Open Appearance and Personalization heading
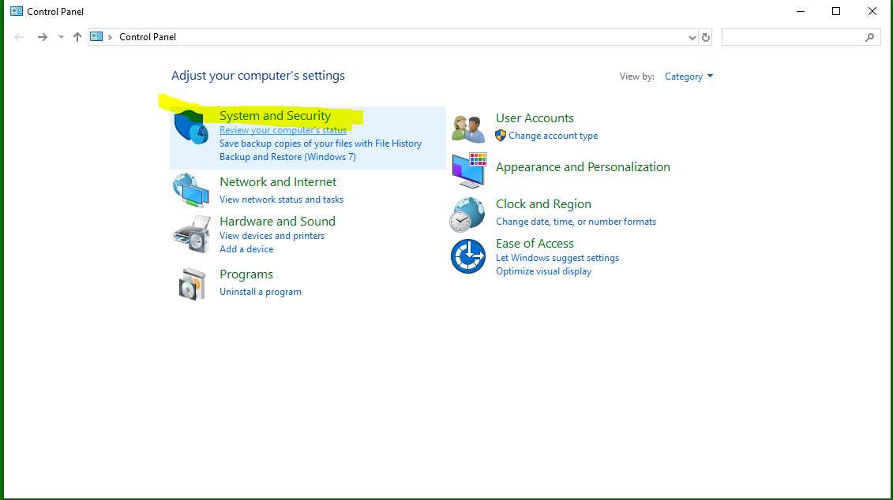The image size is (893, 500). pos(583,167)
